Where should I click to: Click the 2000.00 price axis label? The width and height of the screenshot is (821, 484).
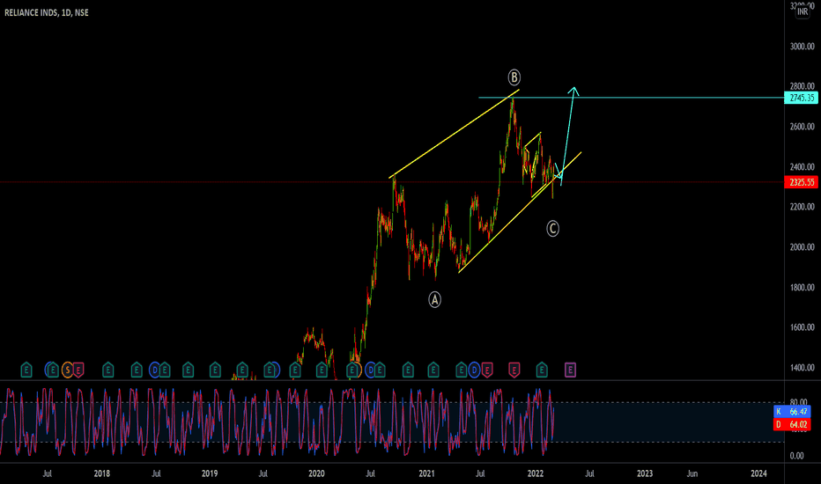point(803,247)
